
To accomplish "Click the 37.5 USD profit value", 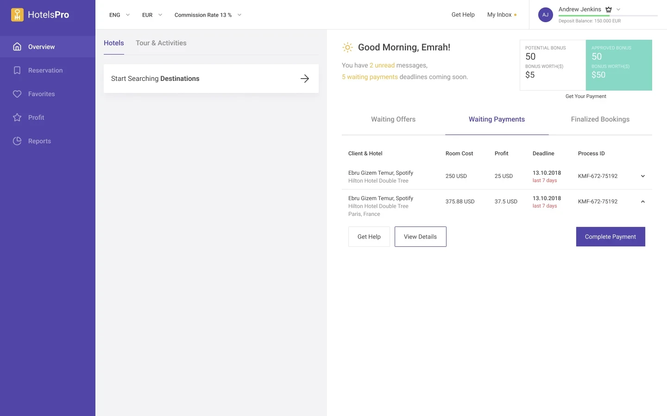I will point(506,202).
